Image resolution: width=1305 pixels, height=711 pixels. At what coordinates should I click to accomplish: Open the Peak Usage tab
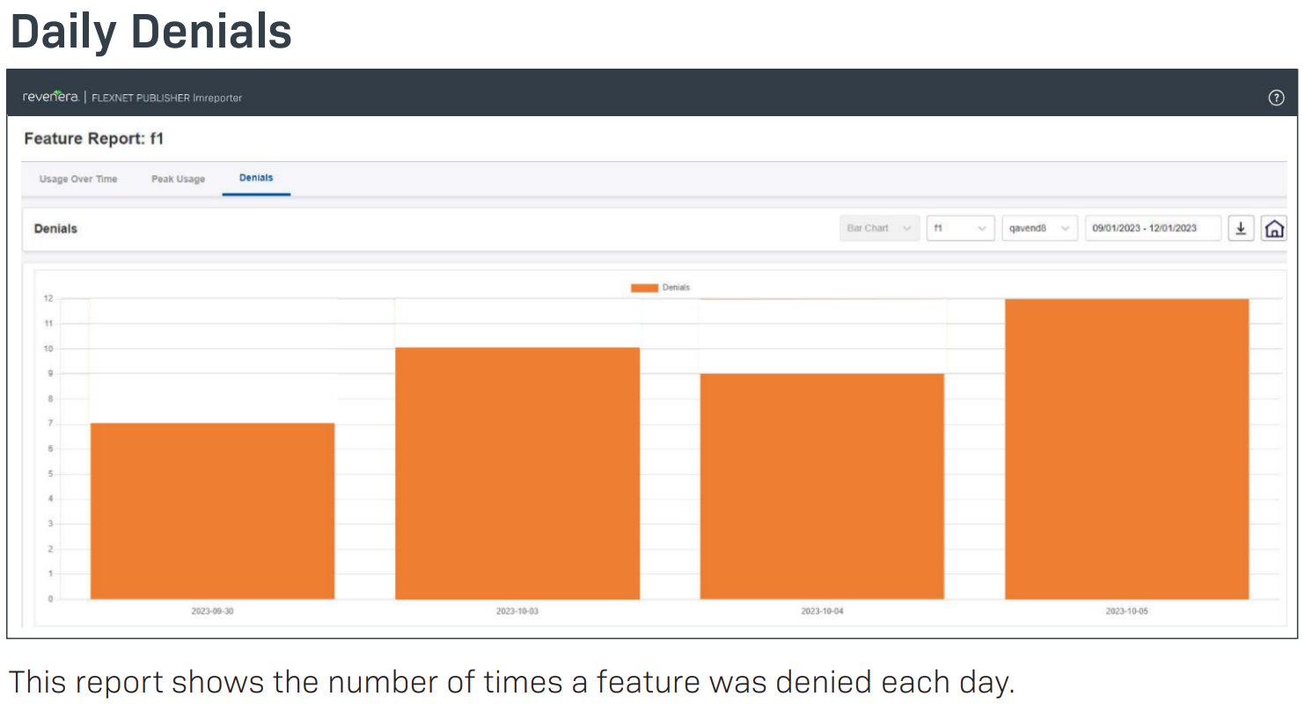(x=178, y=179)
